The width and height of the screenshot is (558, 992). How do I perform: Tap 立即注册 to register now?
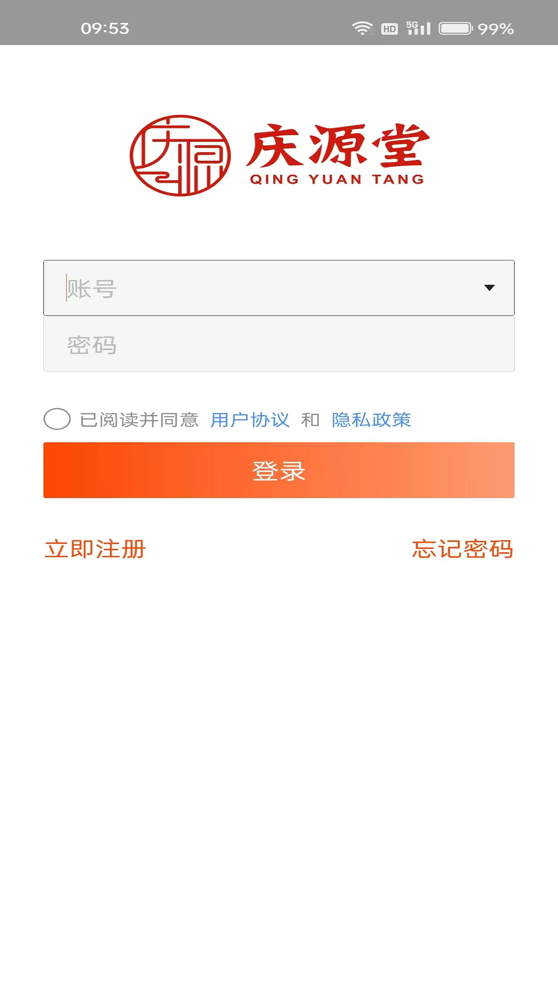pyautogui.click(x=95, y=549)
